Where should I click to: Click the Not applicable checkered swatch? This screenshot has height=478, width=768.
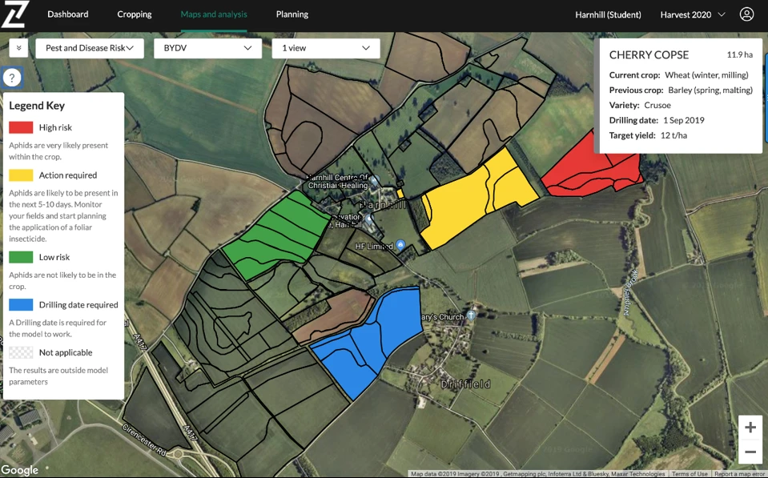click(21, 352)
